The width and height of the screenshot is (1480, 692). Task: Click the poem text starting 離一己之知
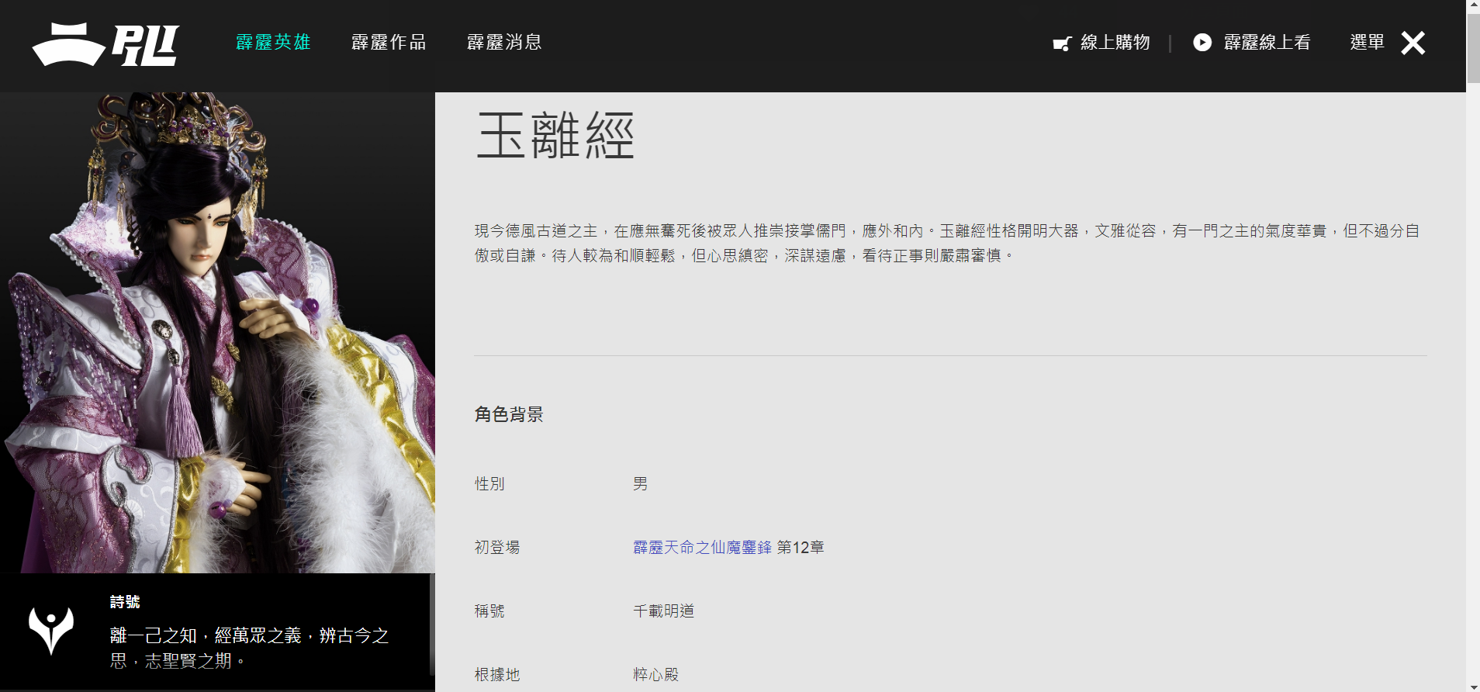[250, 648]
